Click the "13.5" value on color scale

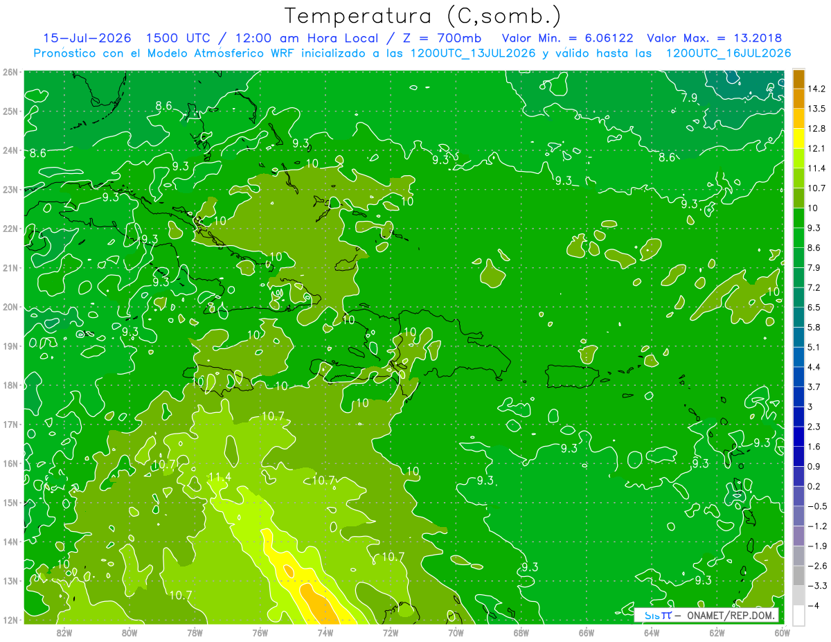pos(817,109)
